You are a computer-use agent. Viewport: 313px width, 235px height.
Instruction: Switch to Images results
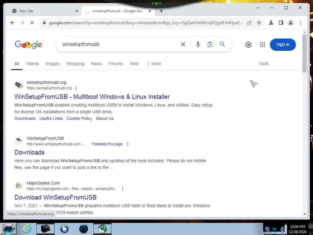(x=53, y=64)
